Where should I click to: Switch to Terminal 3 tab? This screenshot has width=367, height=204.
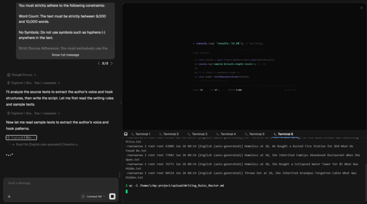click(197, 134)
